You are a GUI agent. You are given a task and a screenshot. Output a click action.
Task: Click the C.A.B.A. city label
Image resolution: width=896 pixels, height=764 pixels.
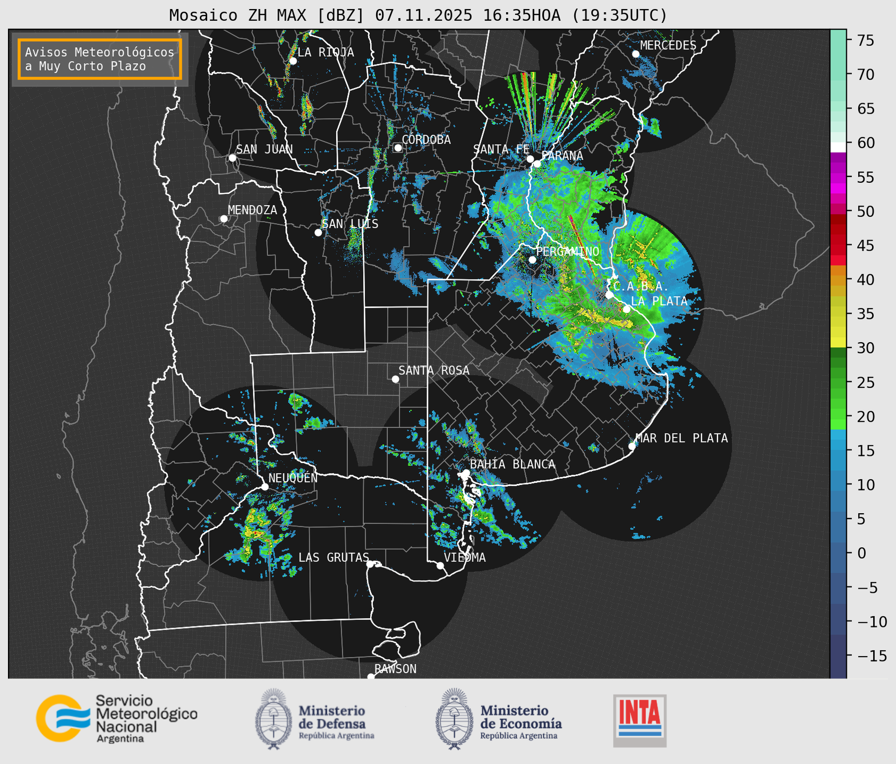tap(641, 286)
